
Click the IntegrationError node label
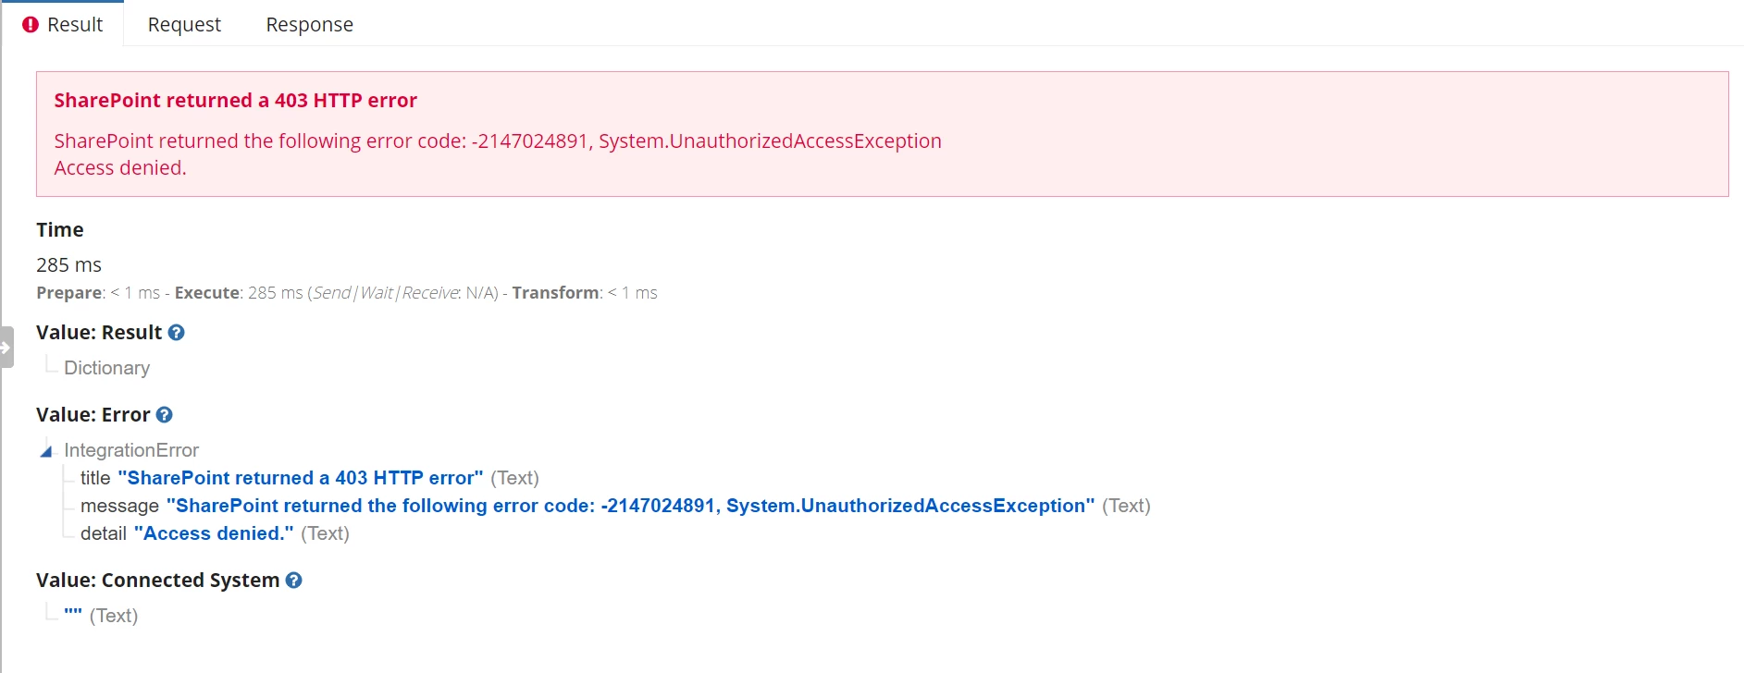[x=131, y=450]
